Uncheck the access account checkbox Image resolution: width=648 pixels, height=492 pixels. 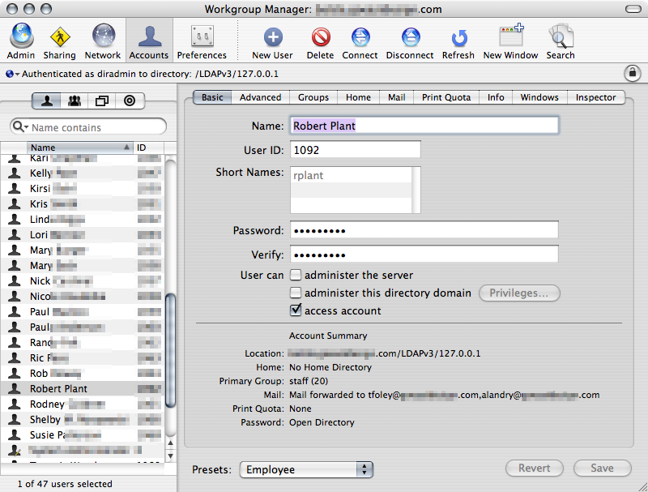pyautogui.click(x=296, y=310)
